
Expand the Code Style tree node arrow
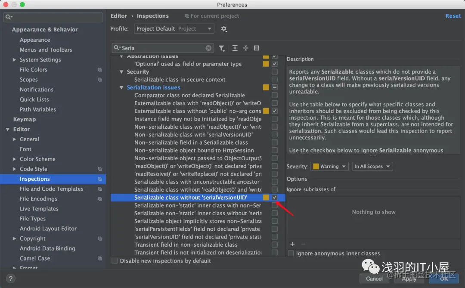pos(14,169)
